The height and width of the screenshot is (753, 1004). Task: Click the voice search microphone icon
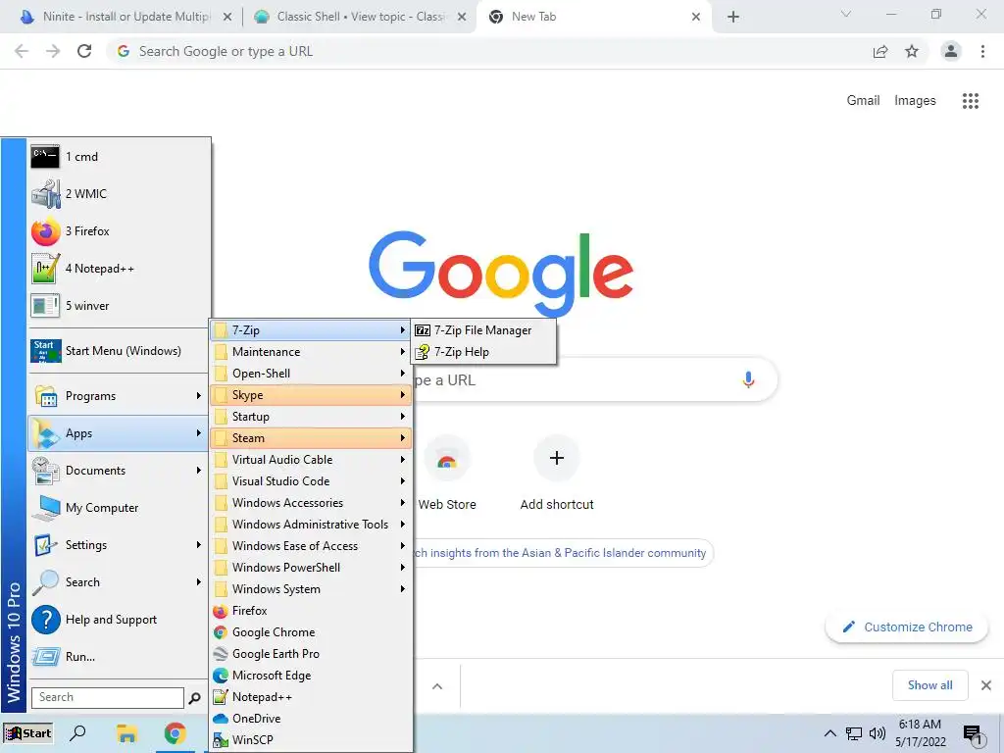748,379
